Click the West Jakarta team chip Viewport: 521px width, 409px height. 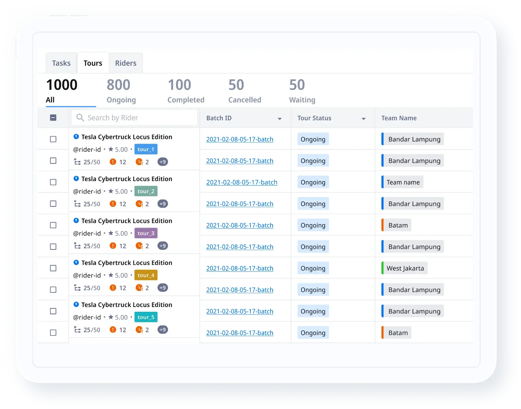404,268
